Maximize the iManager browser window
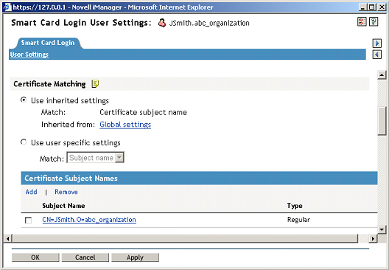This screenshot has width=389, height=270. [x=372, y=7]
